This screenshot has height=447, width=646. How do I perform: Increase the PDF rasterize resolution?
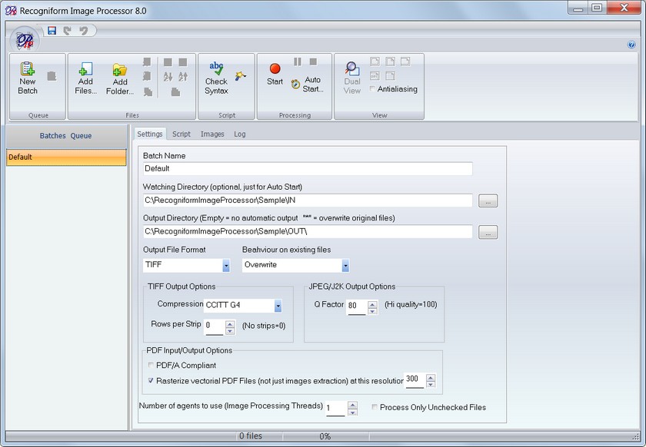click(x=431, y=377)
